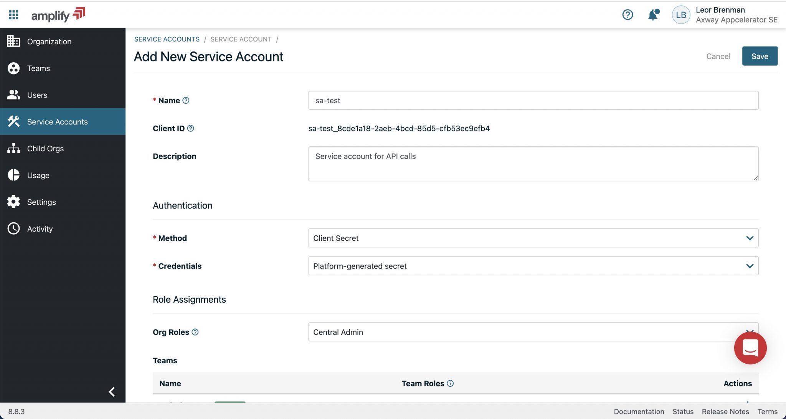Open the Intercom chat bubble
The height and width of the screenshot is (419, 786).
tap(750, 348)
